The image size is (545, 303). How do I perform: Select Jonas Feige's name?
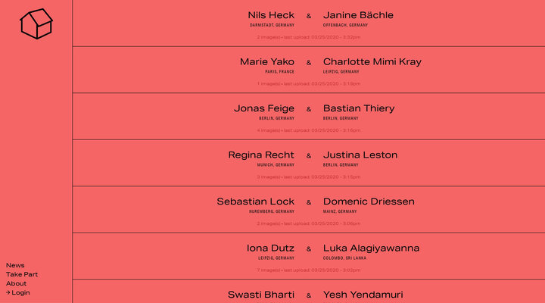(264, 108)
